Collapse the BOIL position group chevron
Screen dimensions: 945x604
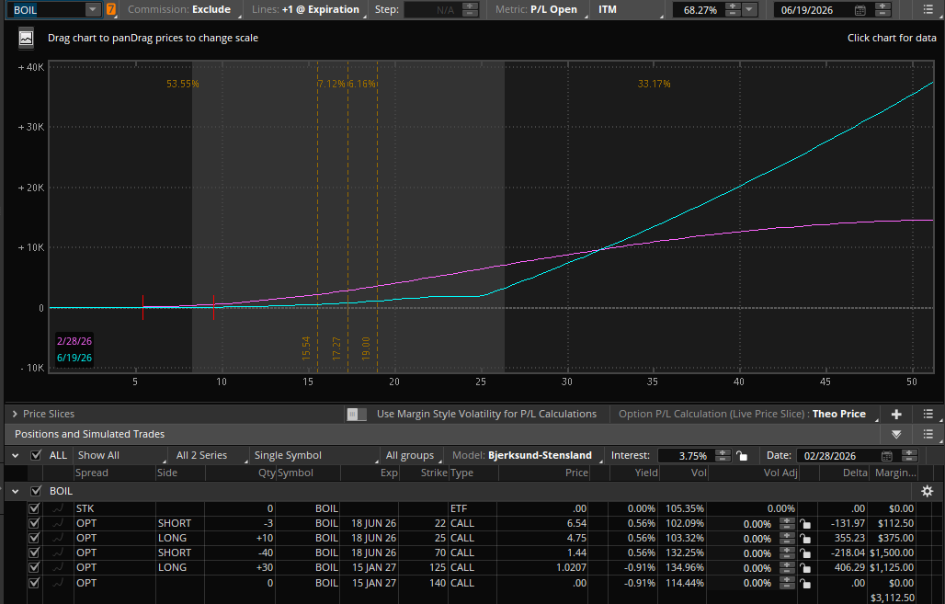(x=15, y=491)
